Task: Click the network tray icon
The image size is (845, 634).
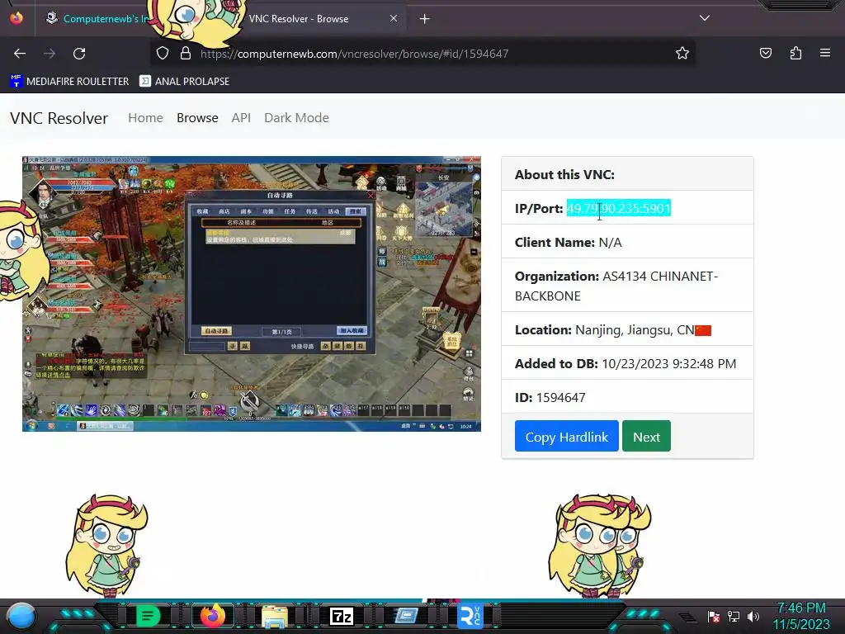Action: [734, 616]
